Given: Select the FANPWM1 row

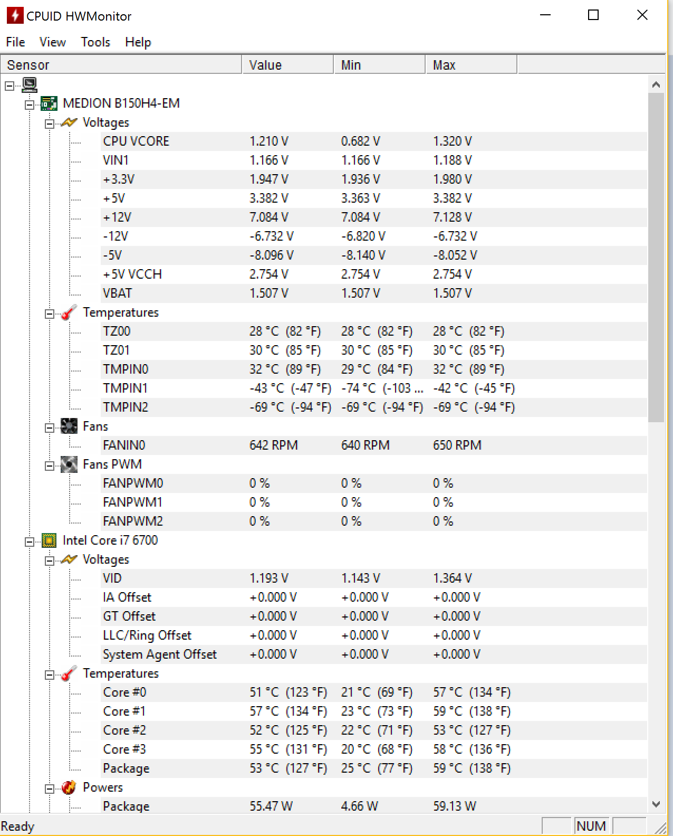Looking at the screenshot, I should click(374, 502).
